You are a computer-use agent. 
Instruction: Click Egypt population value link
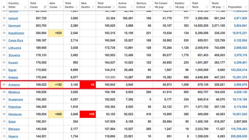coord(239,70)
